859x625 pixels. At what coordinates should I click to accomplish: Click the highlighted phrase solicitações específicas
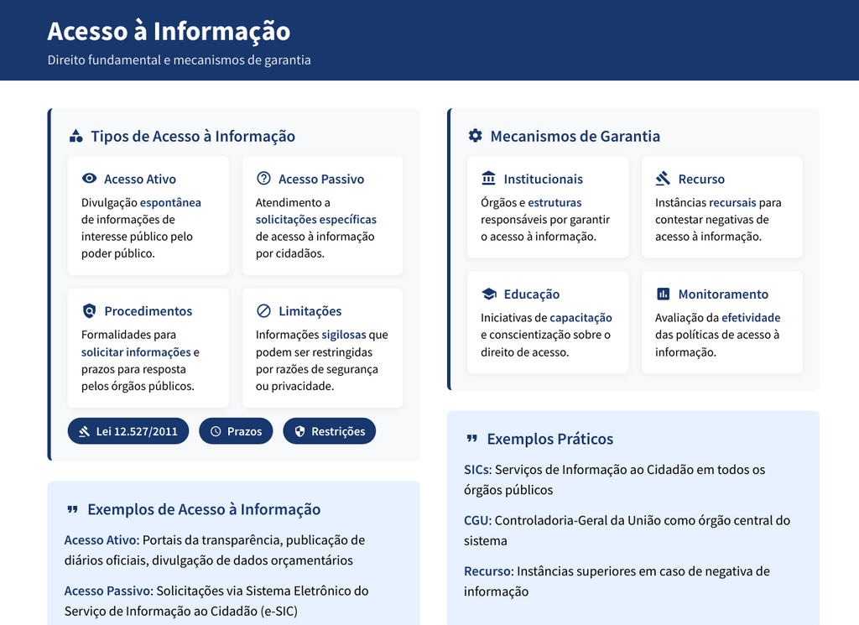(x=316, y=219)
